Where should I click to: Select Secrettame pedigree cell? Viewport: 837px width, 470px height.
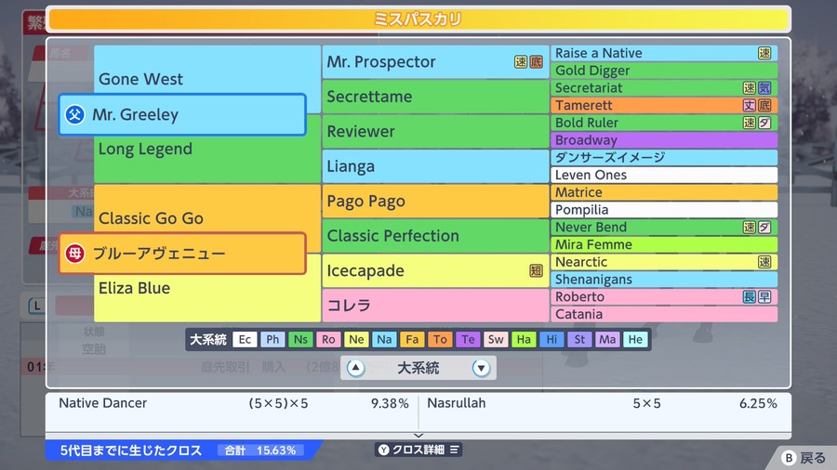click(435, 97)
